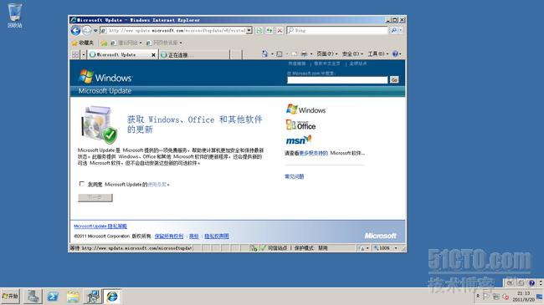544x305 pixels.
Task: Open the tab list dropdown arrow
Action: coord(83,54)
